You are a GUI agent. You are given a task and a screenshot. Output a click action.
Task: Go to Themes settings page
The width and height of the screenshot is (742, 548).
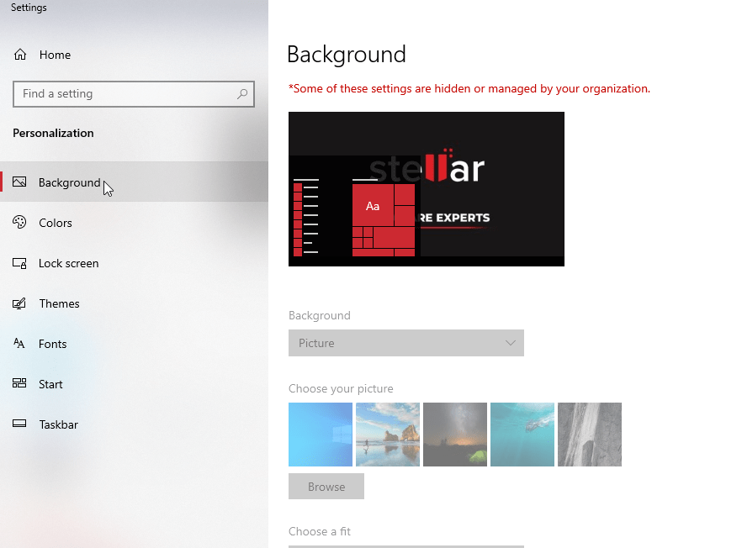(x=57, y=303)
